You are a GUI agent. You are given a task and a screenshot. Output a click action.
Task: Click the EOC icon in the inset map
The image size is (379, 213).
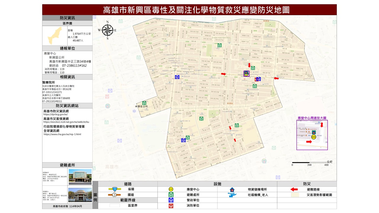314,137
